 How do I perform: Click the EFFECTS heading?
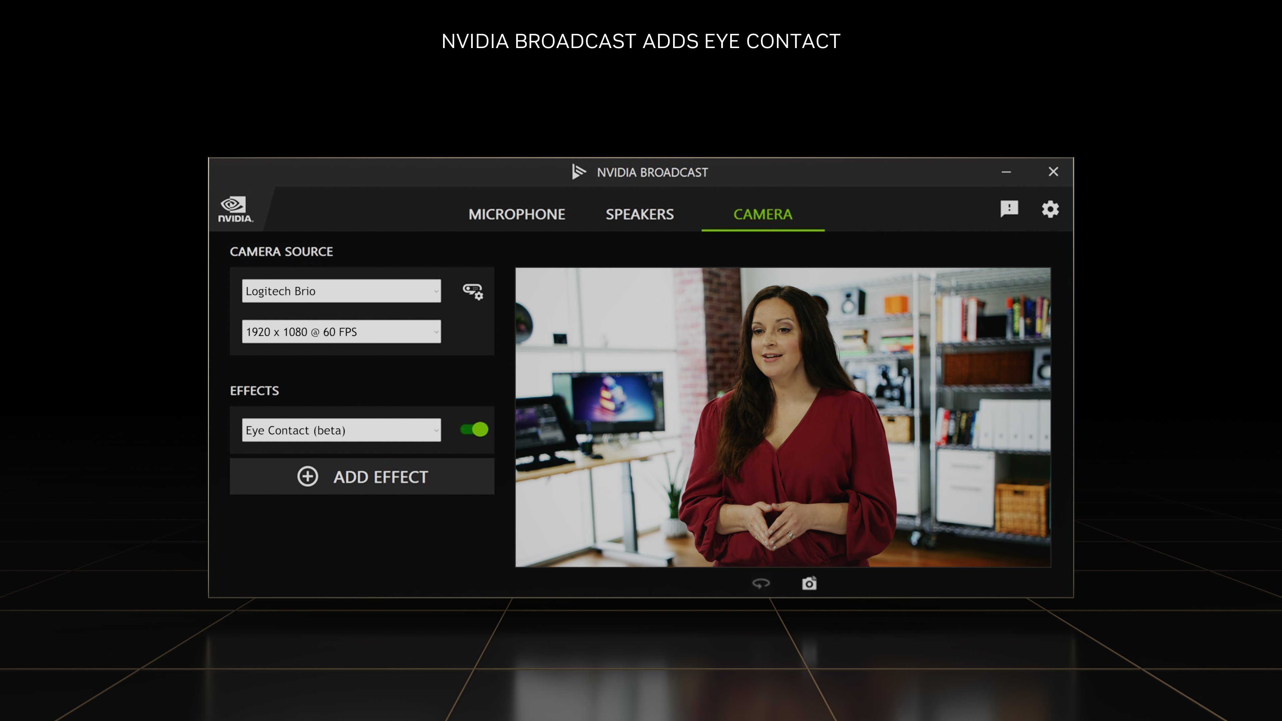254,391
